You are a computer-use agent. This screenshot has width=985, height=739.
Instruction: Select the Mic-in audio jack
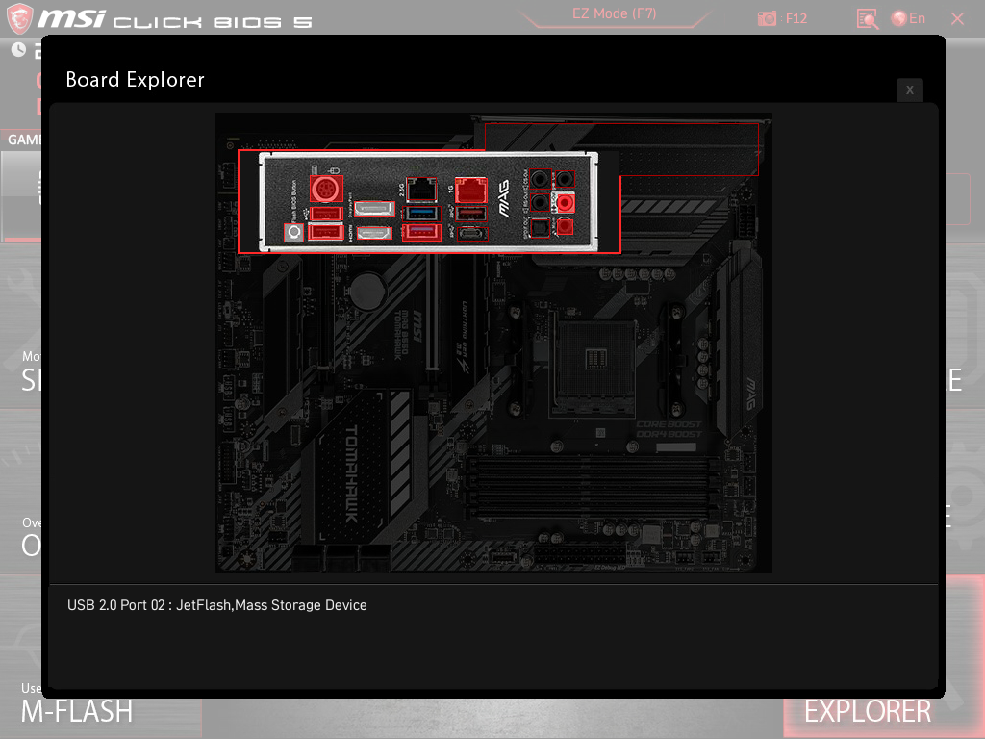coord(566,226)
